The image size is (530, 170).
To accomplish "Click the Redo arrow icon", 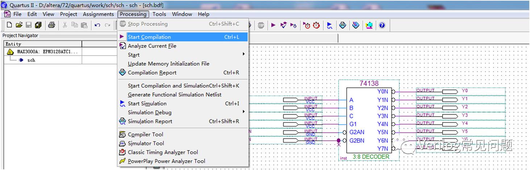I will [x=107, y=25].
